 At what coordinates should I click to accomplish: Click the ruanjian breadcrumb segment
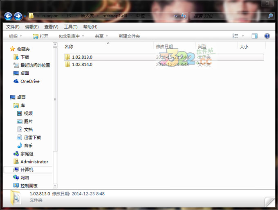click(50, 16)
